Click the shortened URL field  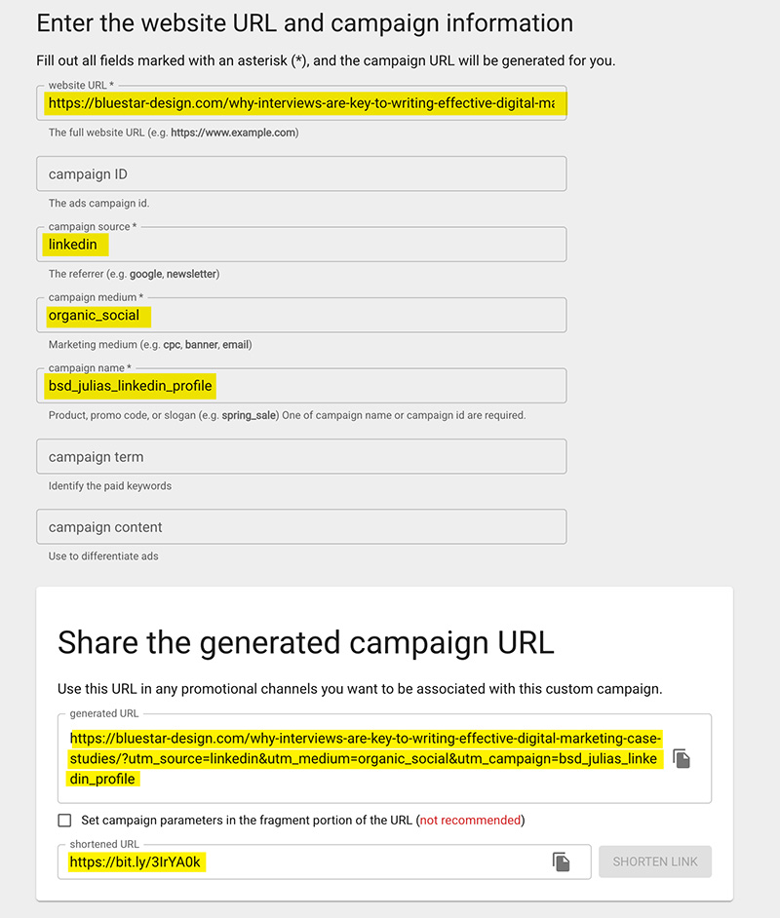325,861
